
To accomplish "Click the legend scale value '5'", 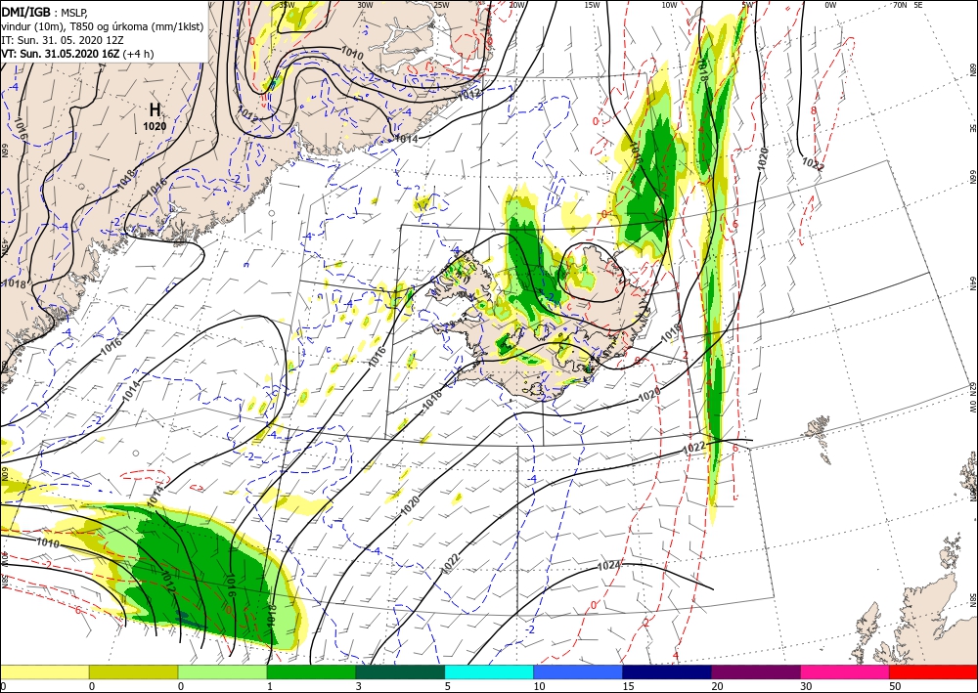I will [x=448, y=686].
